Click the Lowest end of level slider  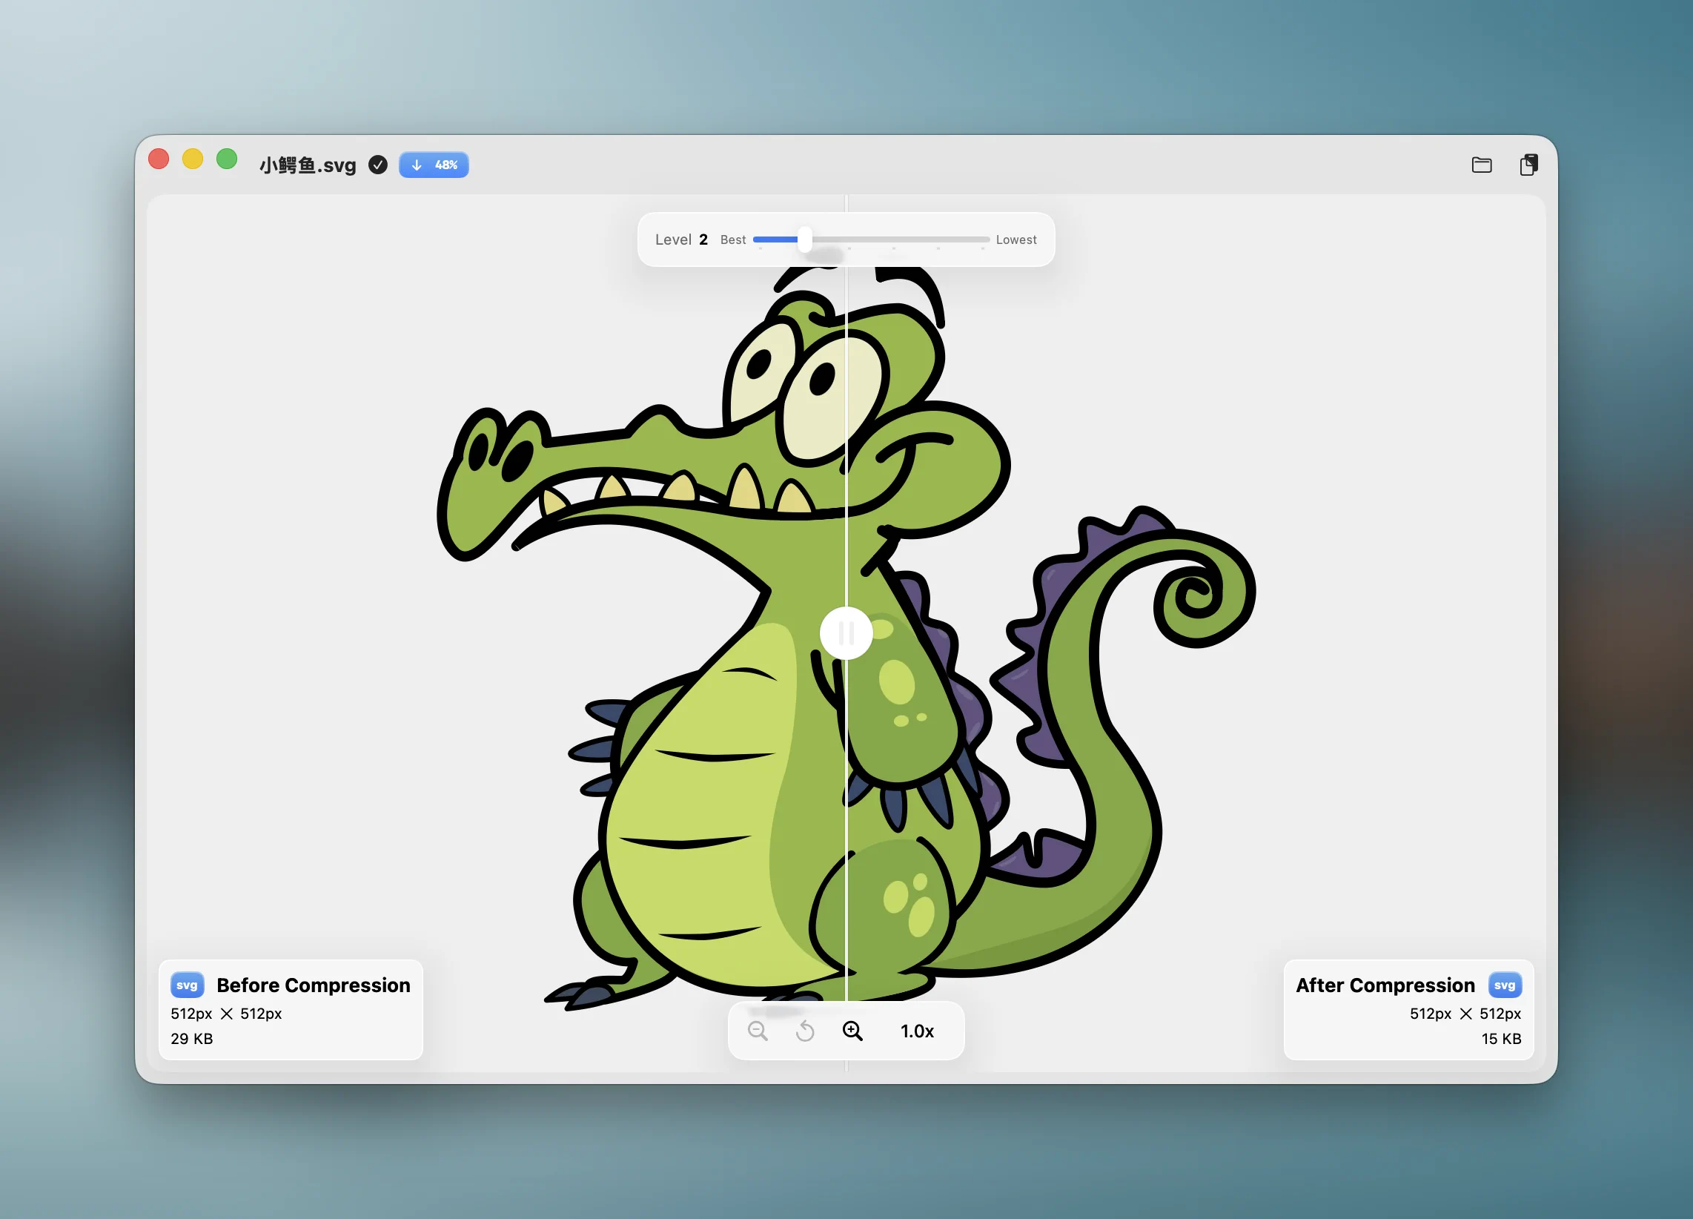[1016, 239]
